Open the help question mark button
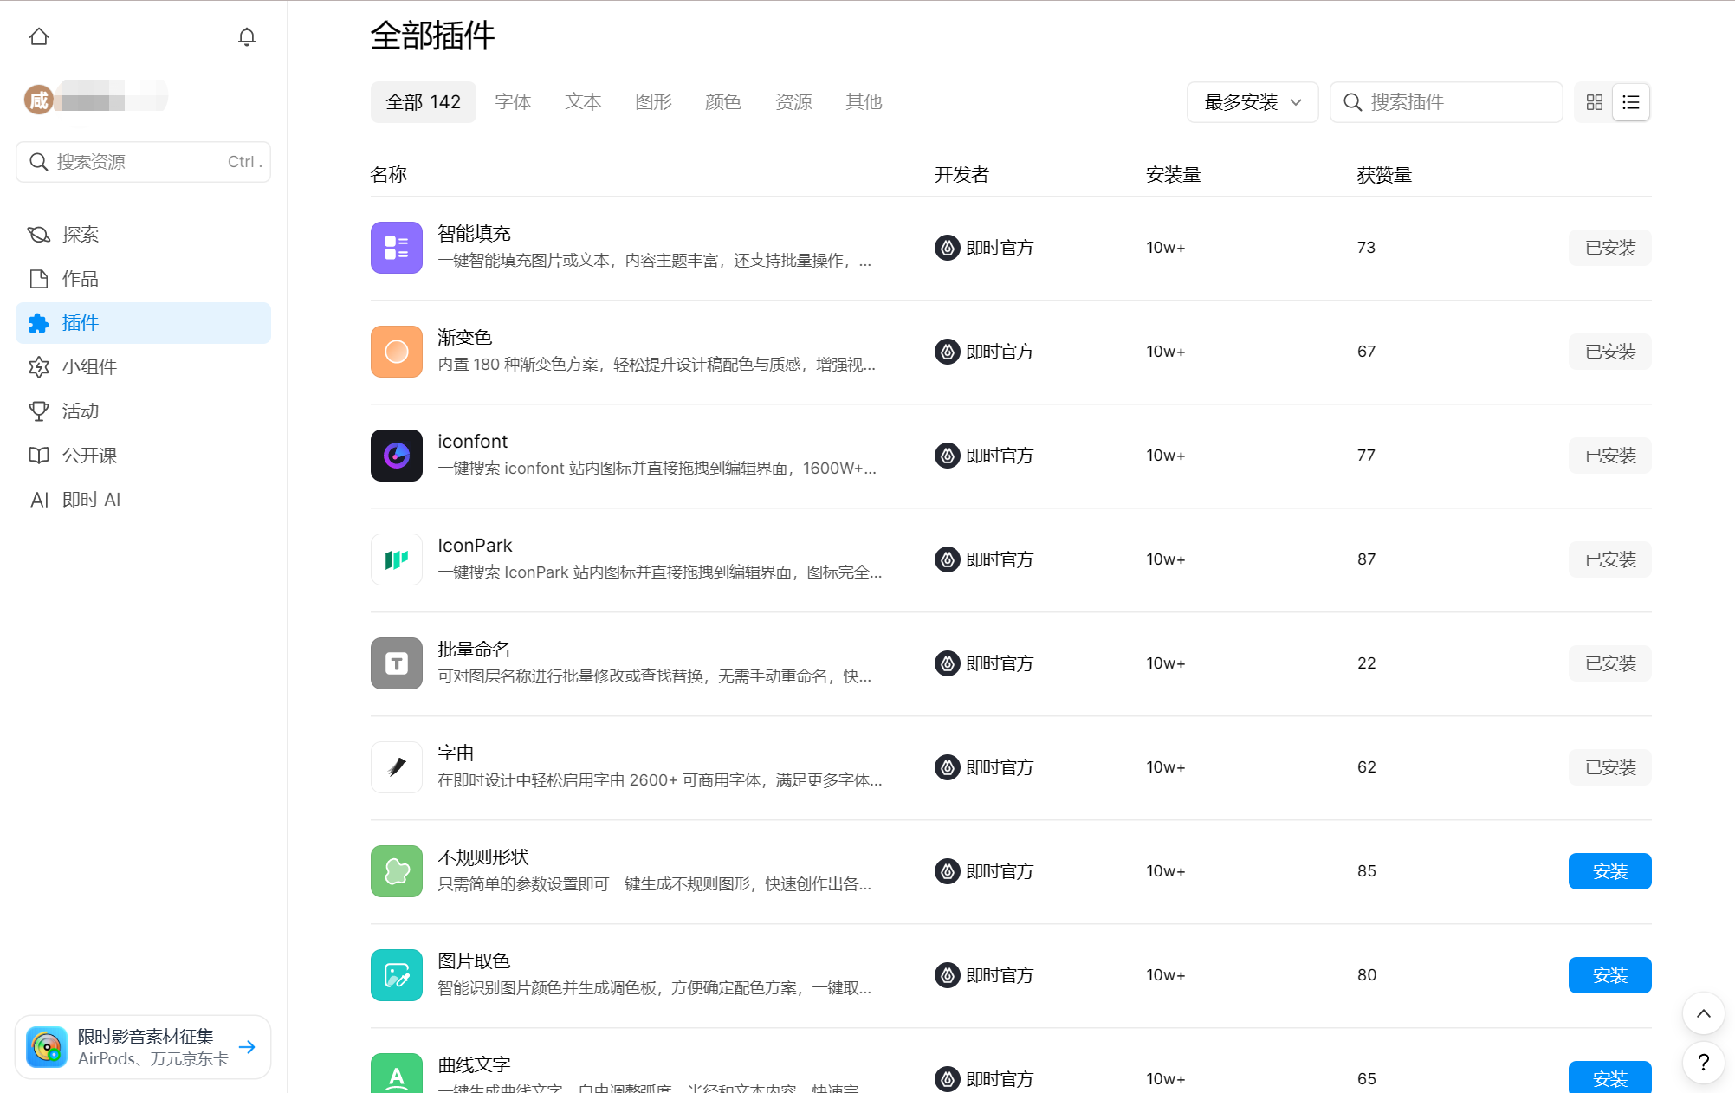Image resolution: width=1735 pixels, height=1093 pixels. coord(1703,1063)
